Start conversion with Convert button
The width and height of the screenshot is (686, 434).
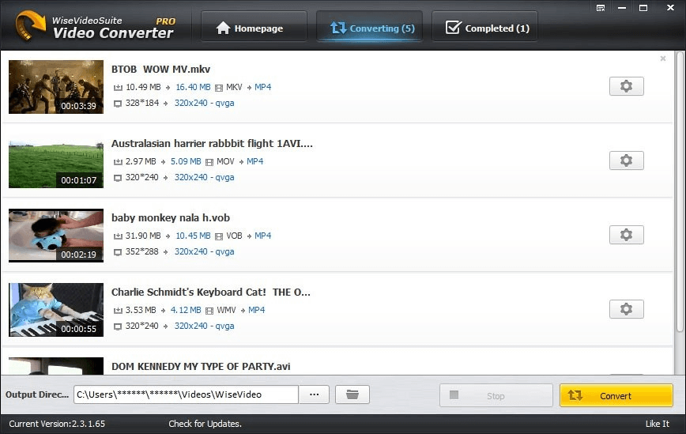pyautogui.click(x=616, y=395)
